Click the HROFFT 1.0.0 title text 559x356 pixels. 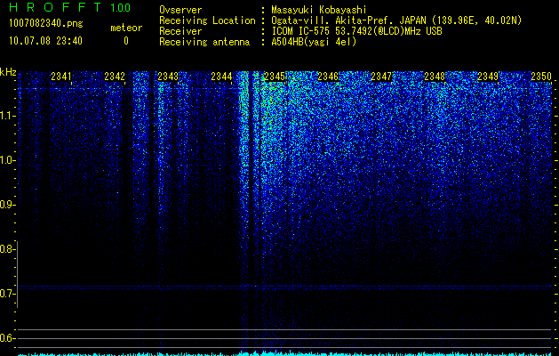click(x=70, y=7)
